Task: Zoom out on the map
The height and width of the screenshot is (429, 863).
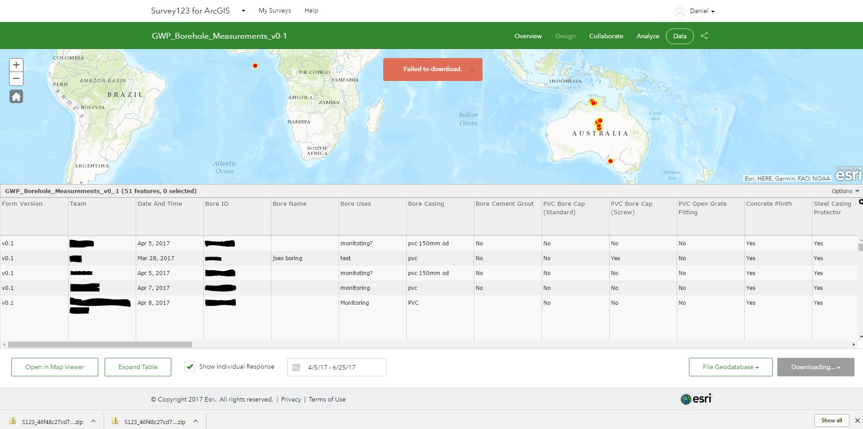Action: coord(16,79)
